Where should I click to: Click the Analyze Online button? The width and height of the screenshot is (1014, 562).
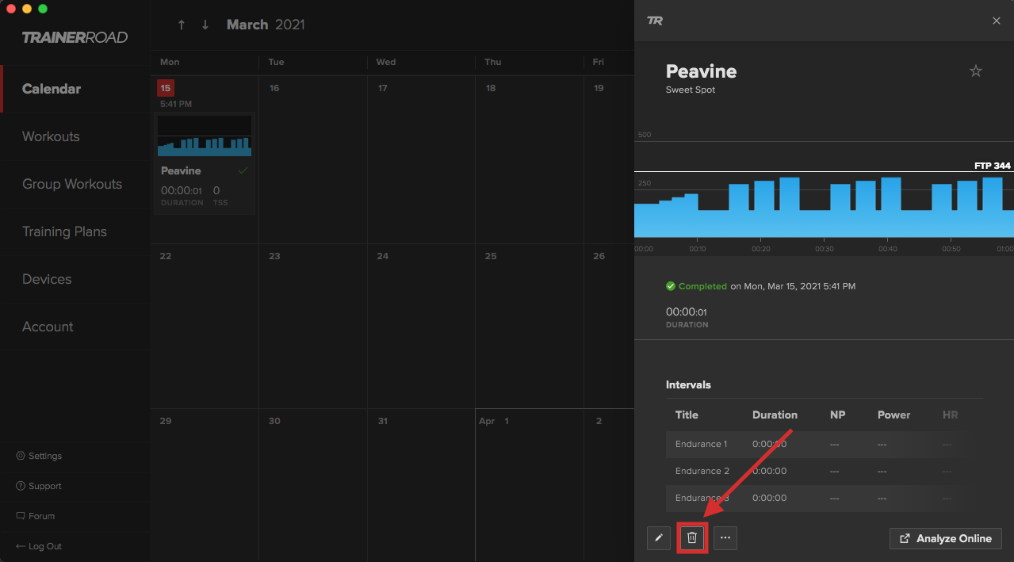pos(946,538)
